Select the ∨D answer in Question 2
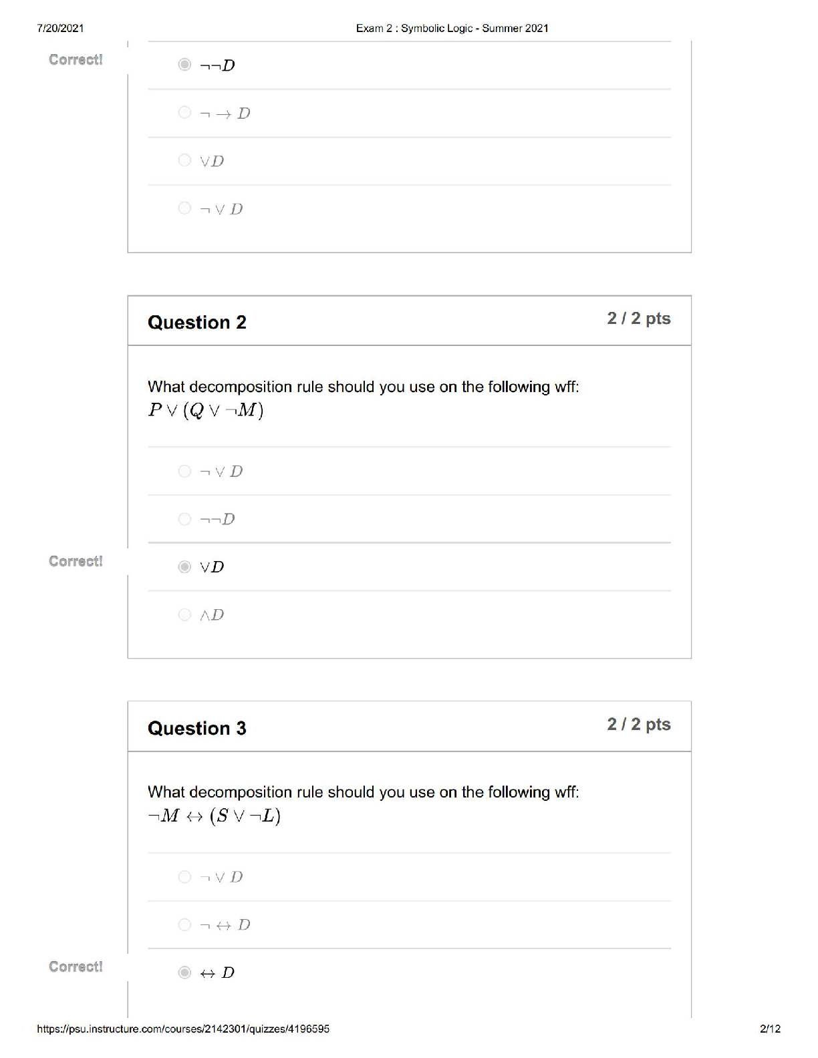This screenshot has width=818, height=1058. pyautogui.click(x=185, y=567)
